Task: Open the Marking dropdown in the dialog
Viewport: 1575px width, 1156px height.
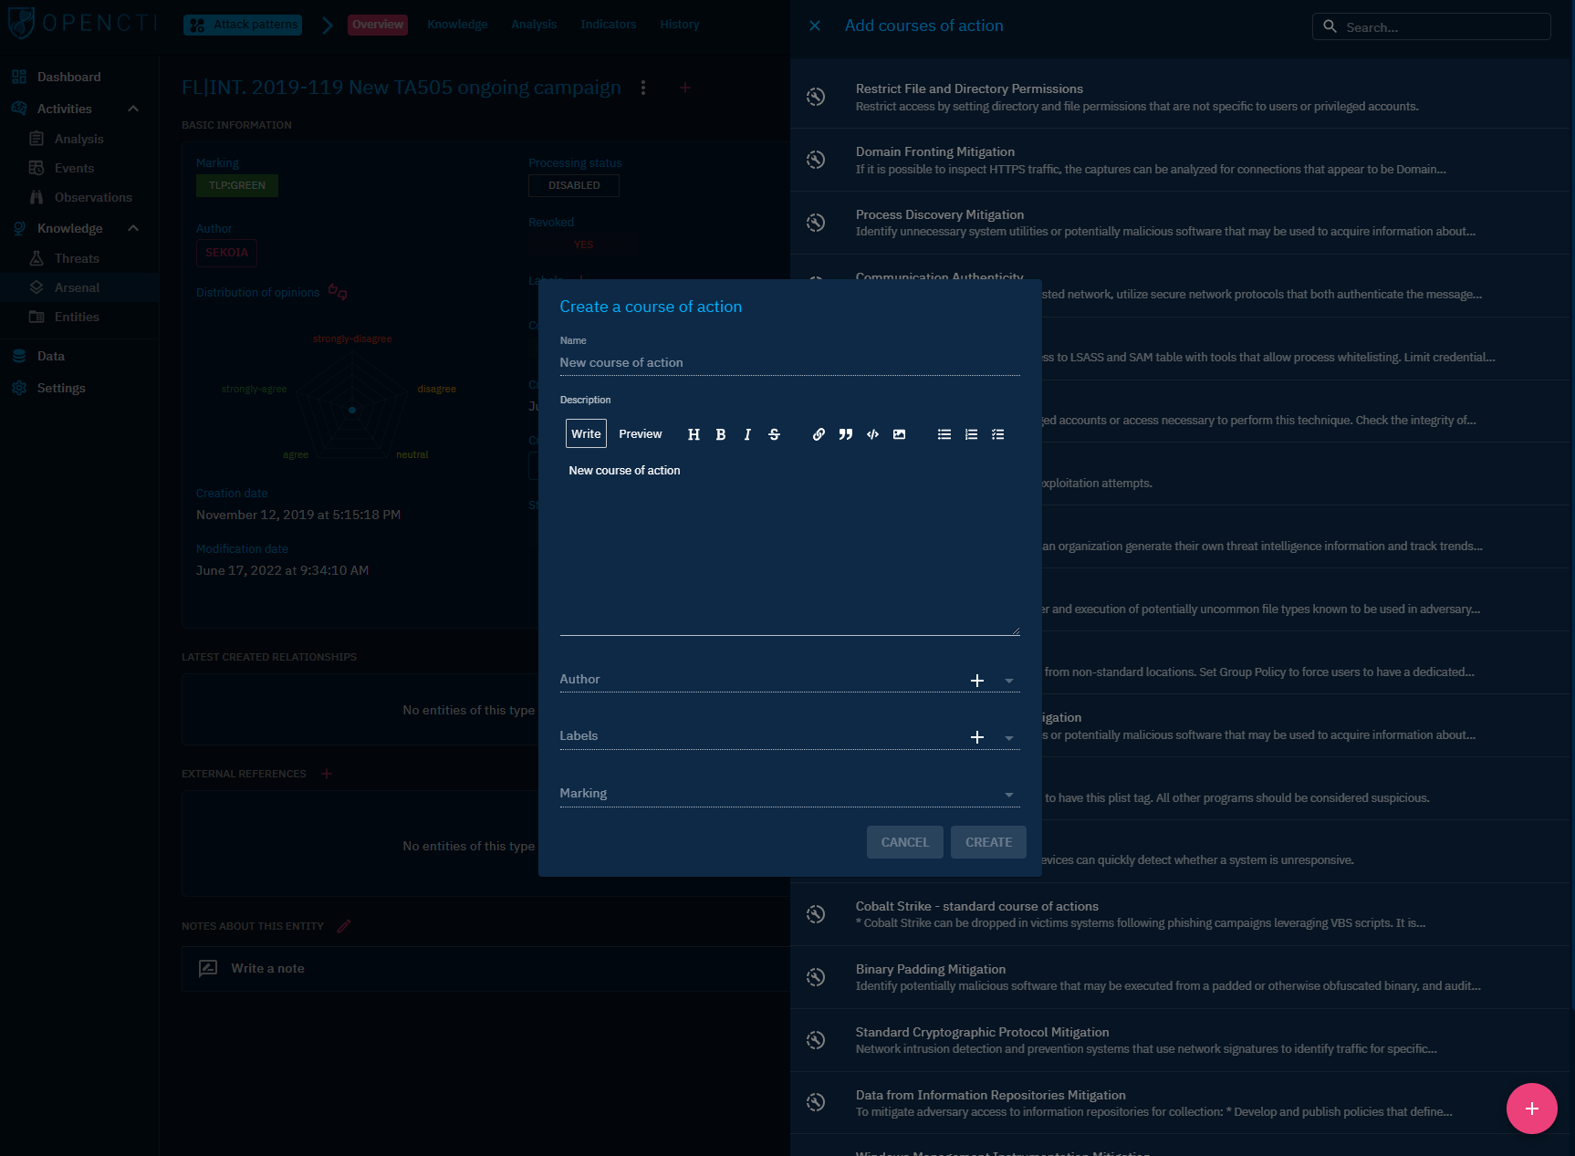Action: point(1008,795)
